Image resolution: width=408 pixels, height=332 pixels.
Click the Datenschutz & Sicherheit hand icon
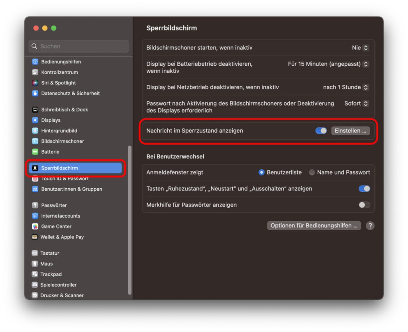[35, 94]
